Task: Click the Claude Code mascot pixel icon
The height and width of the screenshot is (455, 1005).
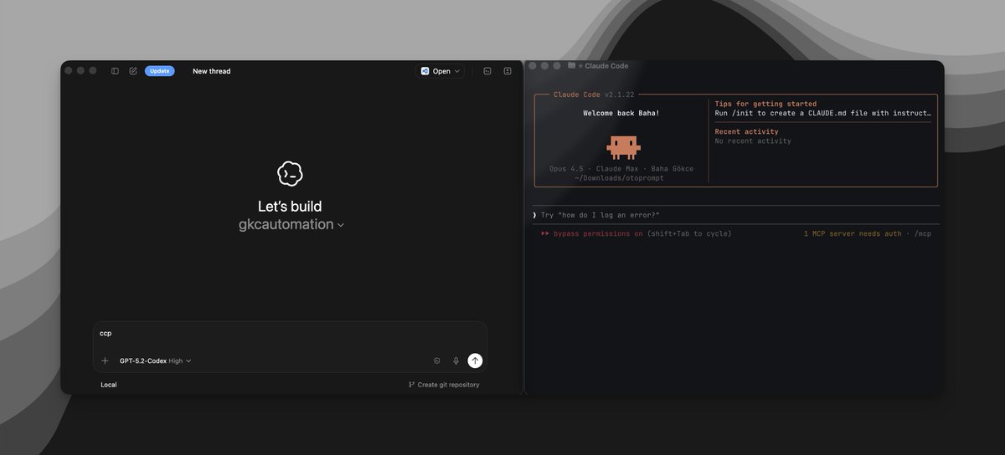Action: [x=623, y=147]
